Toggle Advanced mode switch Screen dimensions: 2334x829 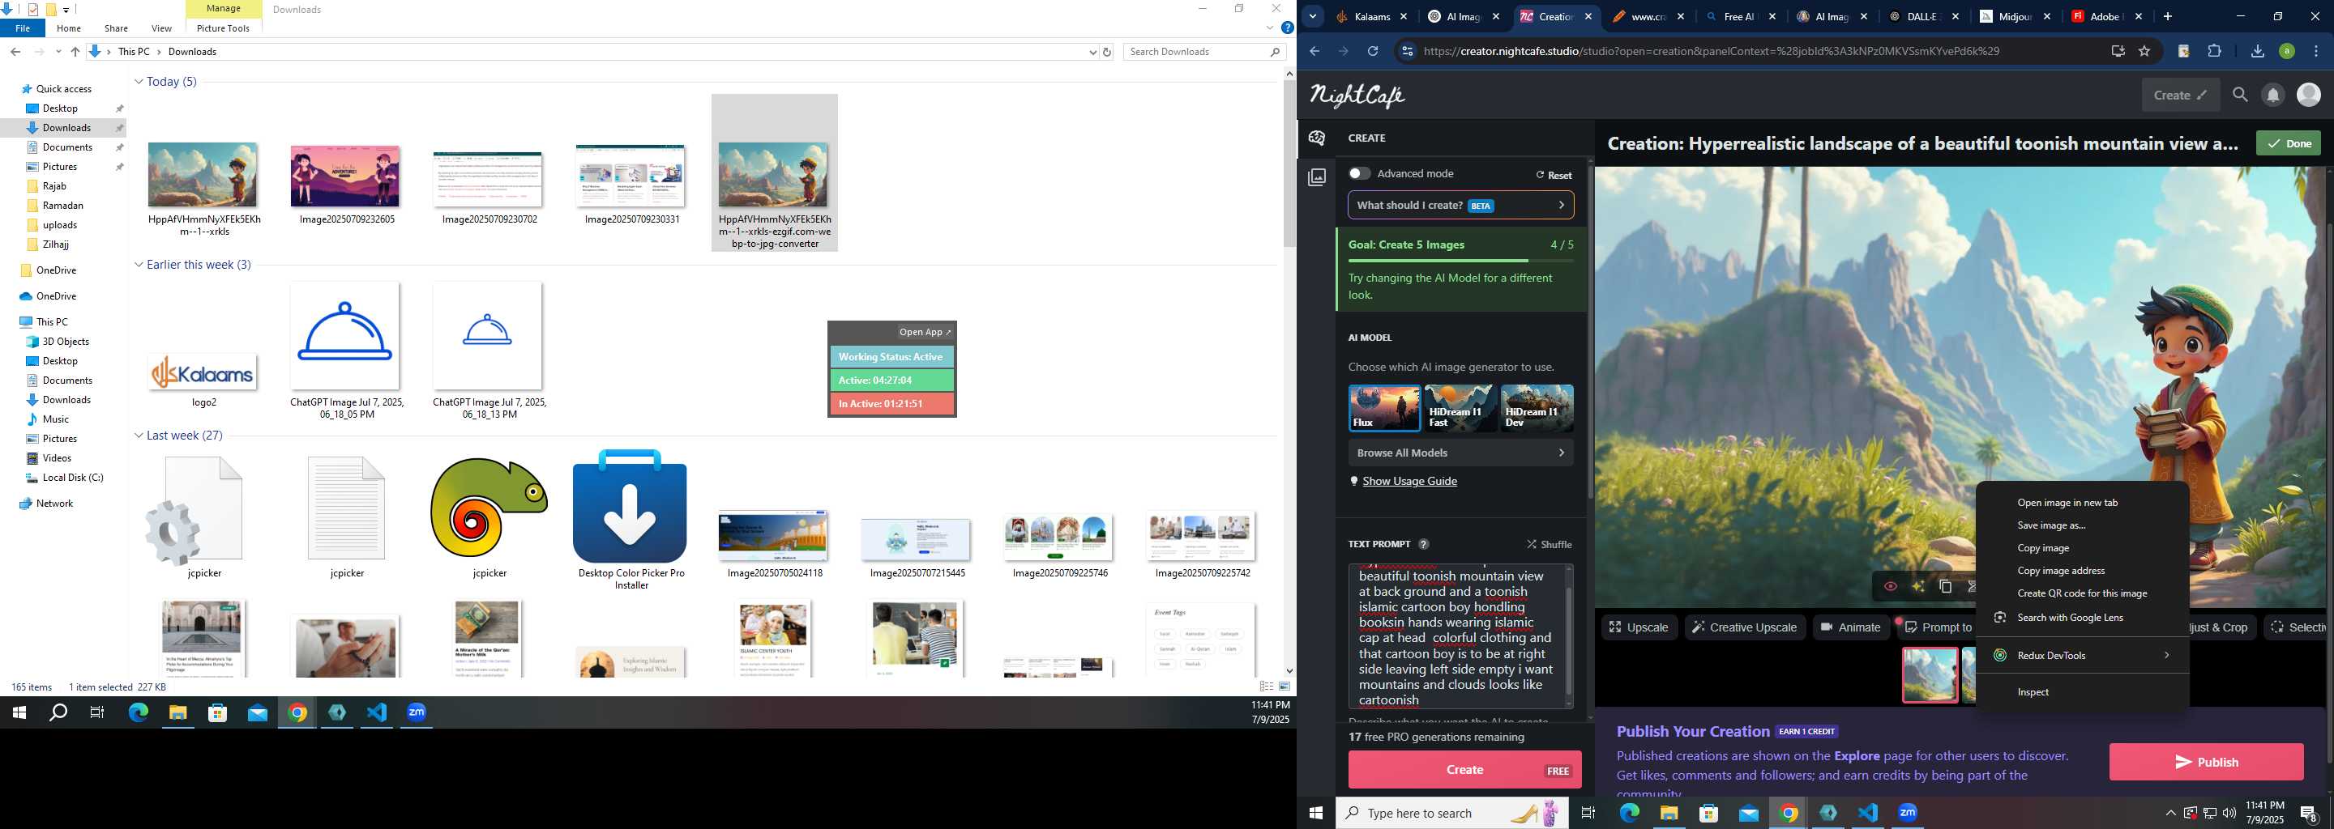(1359, 173)
